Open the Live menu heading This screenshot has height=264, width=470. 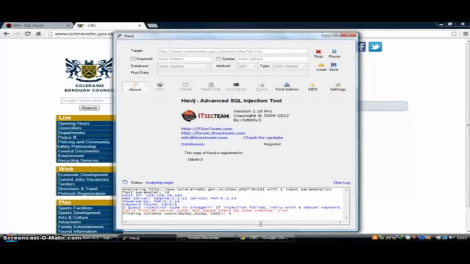pos(65,118)
